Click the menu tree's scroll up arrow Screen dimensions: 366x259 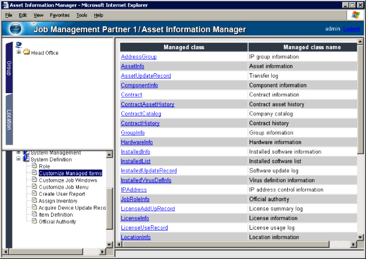coord(109,154)
